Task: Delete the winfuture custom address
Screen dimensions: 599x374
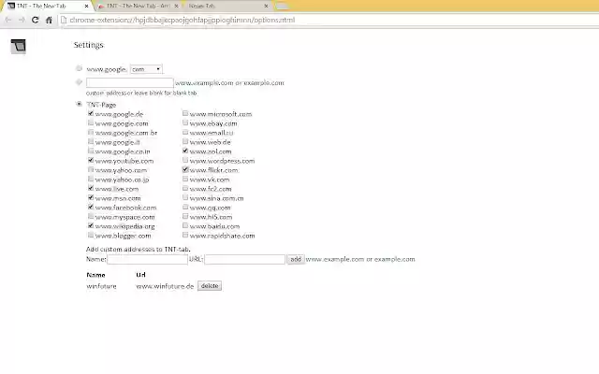Action: tap(210, 286)
